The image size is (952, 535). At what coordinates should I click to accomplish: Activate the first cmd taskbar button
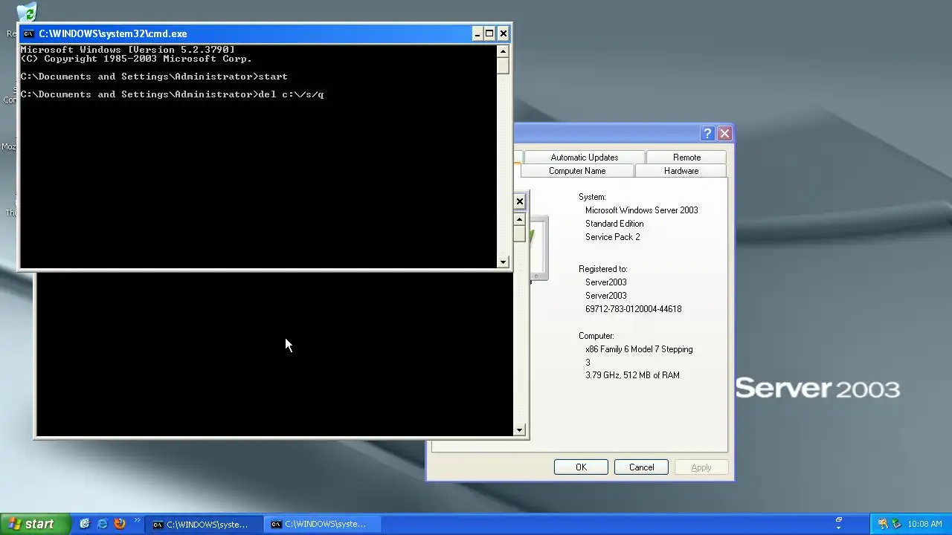pos(203,525)
